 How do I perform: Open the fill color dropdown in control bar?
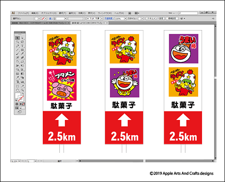point(39,18)
